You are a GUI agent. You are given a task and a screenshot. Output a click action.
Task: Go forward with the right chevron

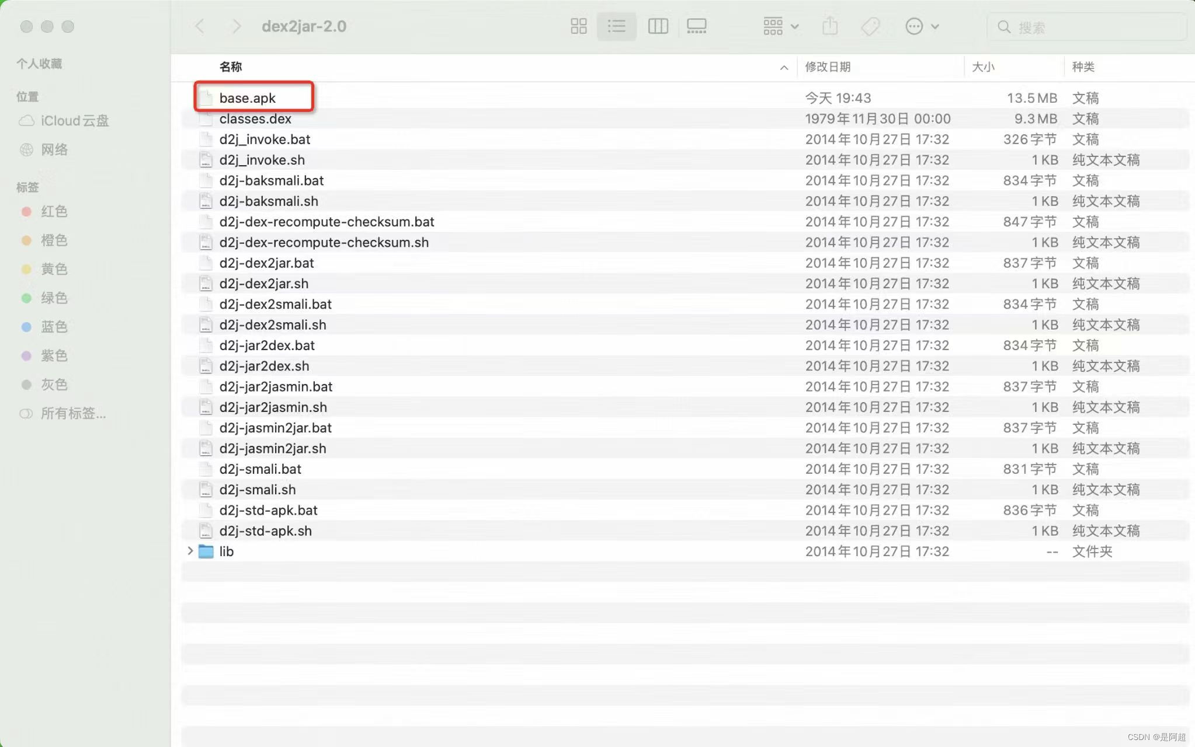[236, 26]
